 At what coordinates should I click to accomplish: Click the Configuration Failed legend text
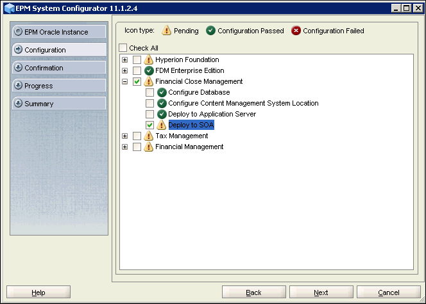tap(334, 31)
